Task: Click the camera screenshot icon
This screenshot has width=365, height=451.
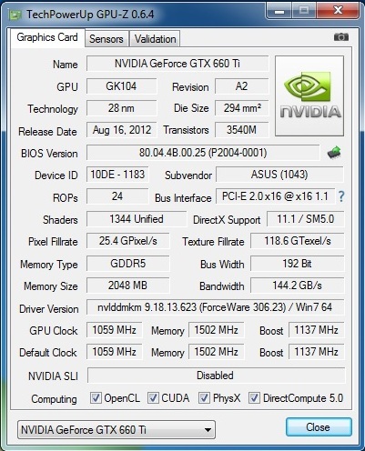Action: tap(341, 37)
